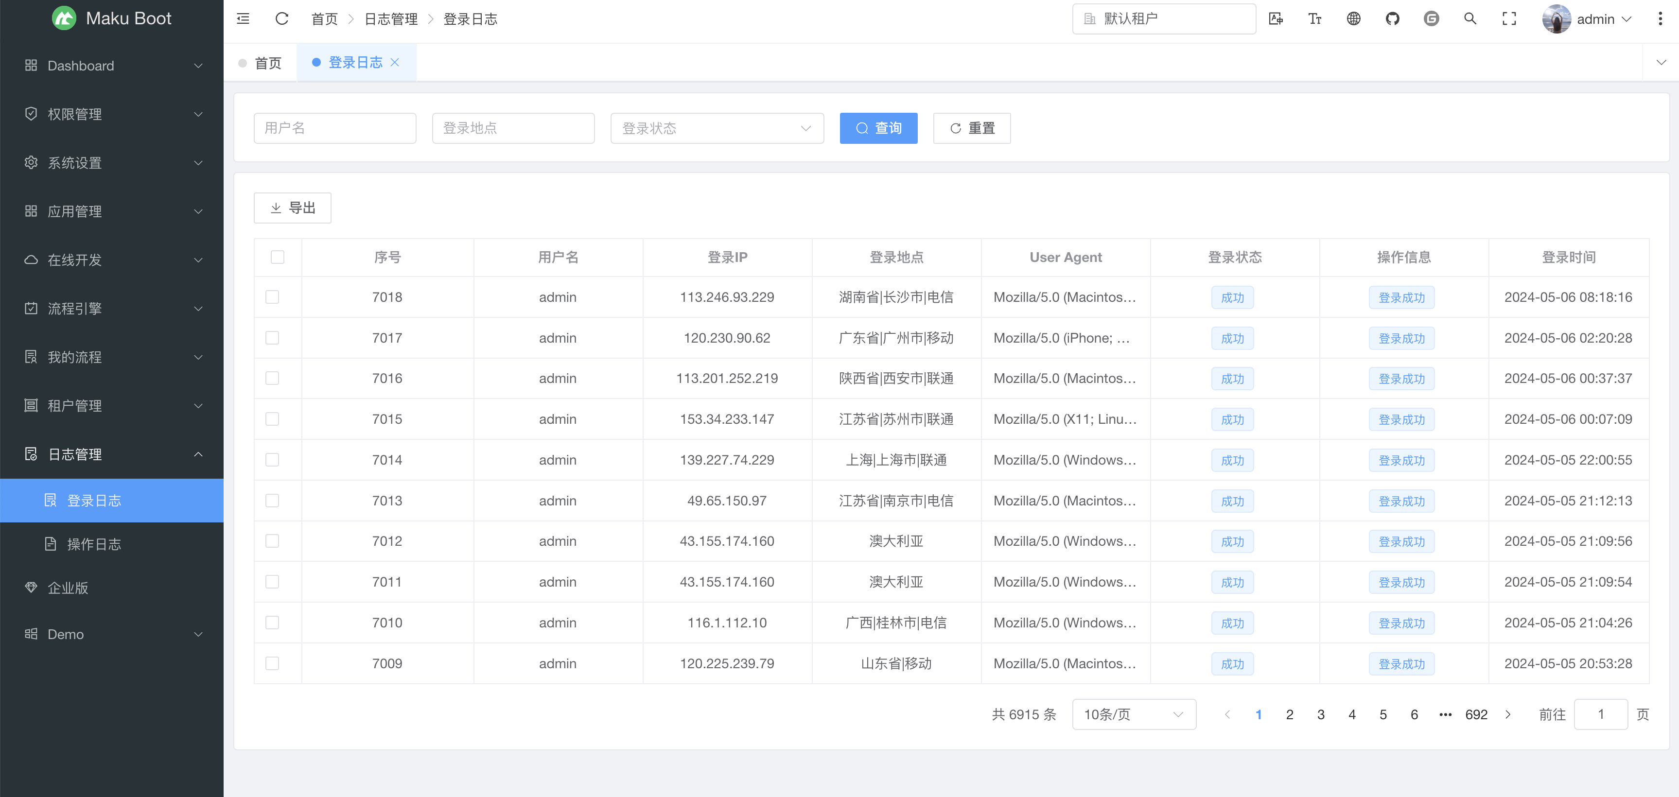Screen dimensions: 1679x797
Task: Collapse the sidebar menu icon
Action: [x=243, y=19]
